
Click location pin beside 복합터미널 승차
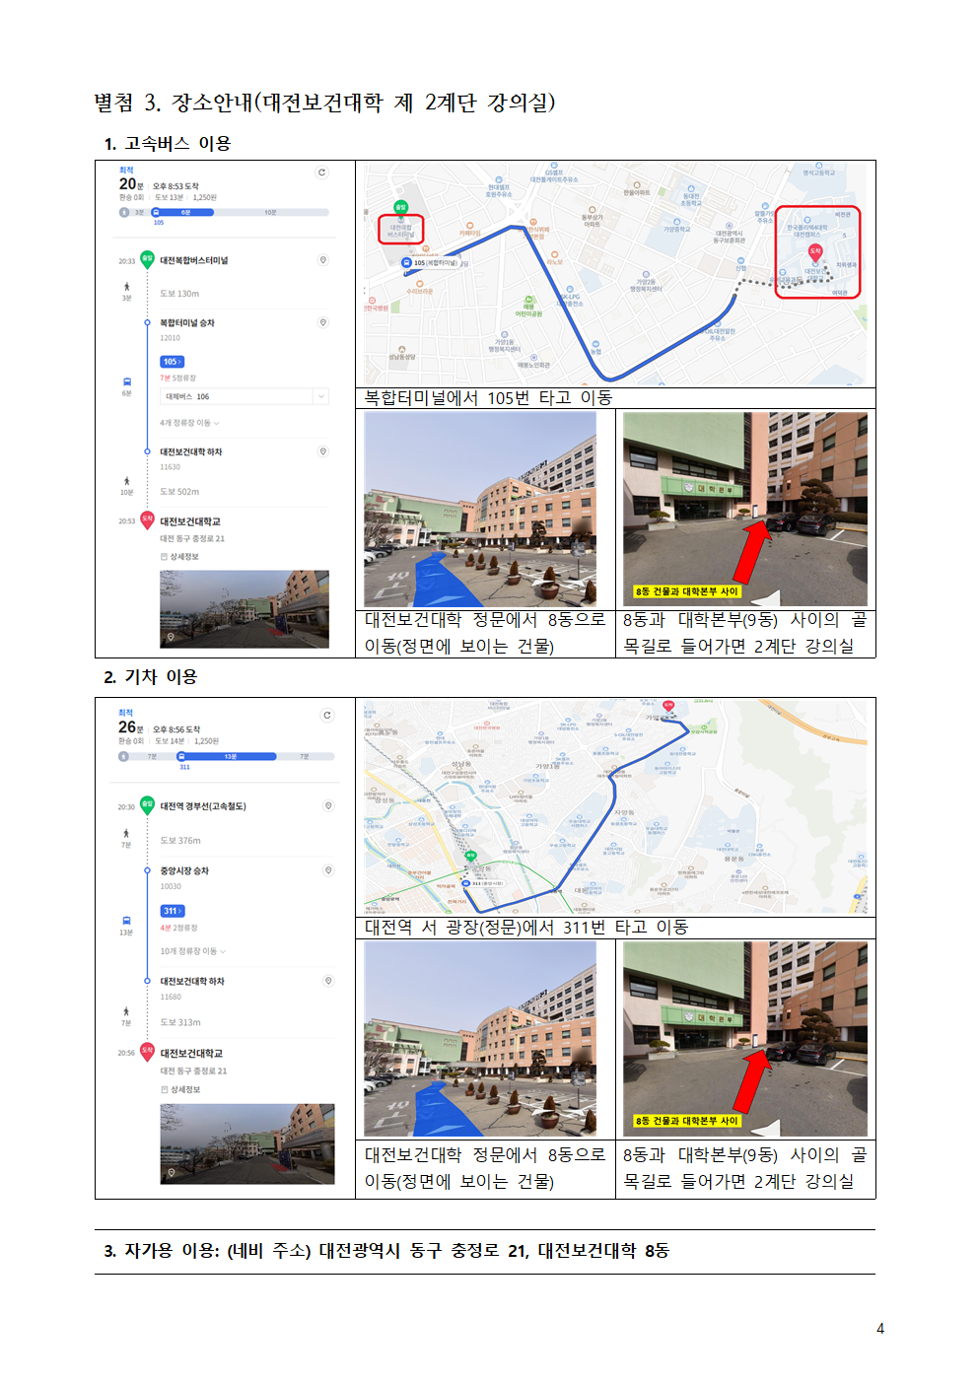[322, 322]
